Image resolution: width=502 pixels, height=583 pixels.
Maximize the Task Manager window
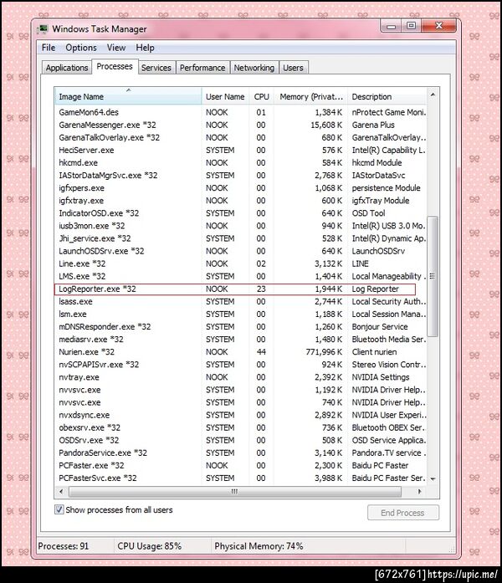point(412,26)
